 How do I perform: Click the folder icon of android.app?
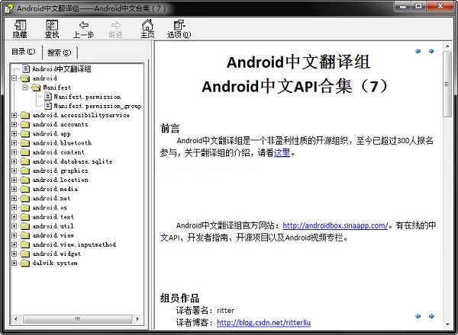coord(25,134)
